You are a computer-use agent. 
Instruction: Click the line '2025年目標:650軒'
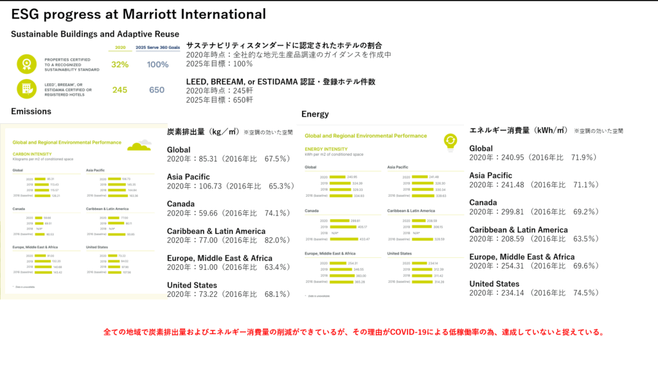click(220, 100)
